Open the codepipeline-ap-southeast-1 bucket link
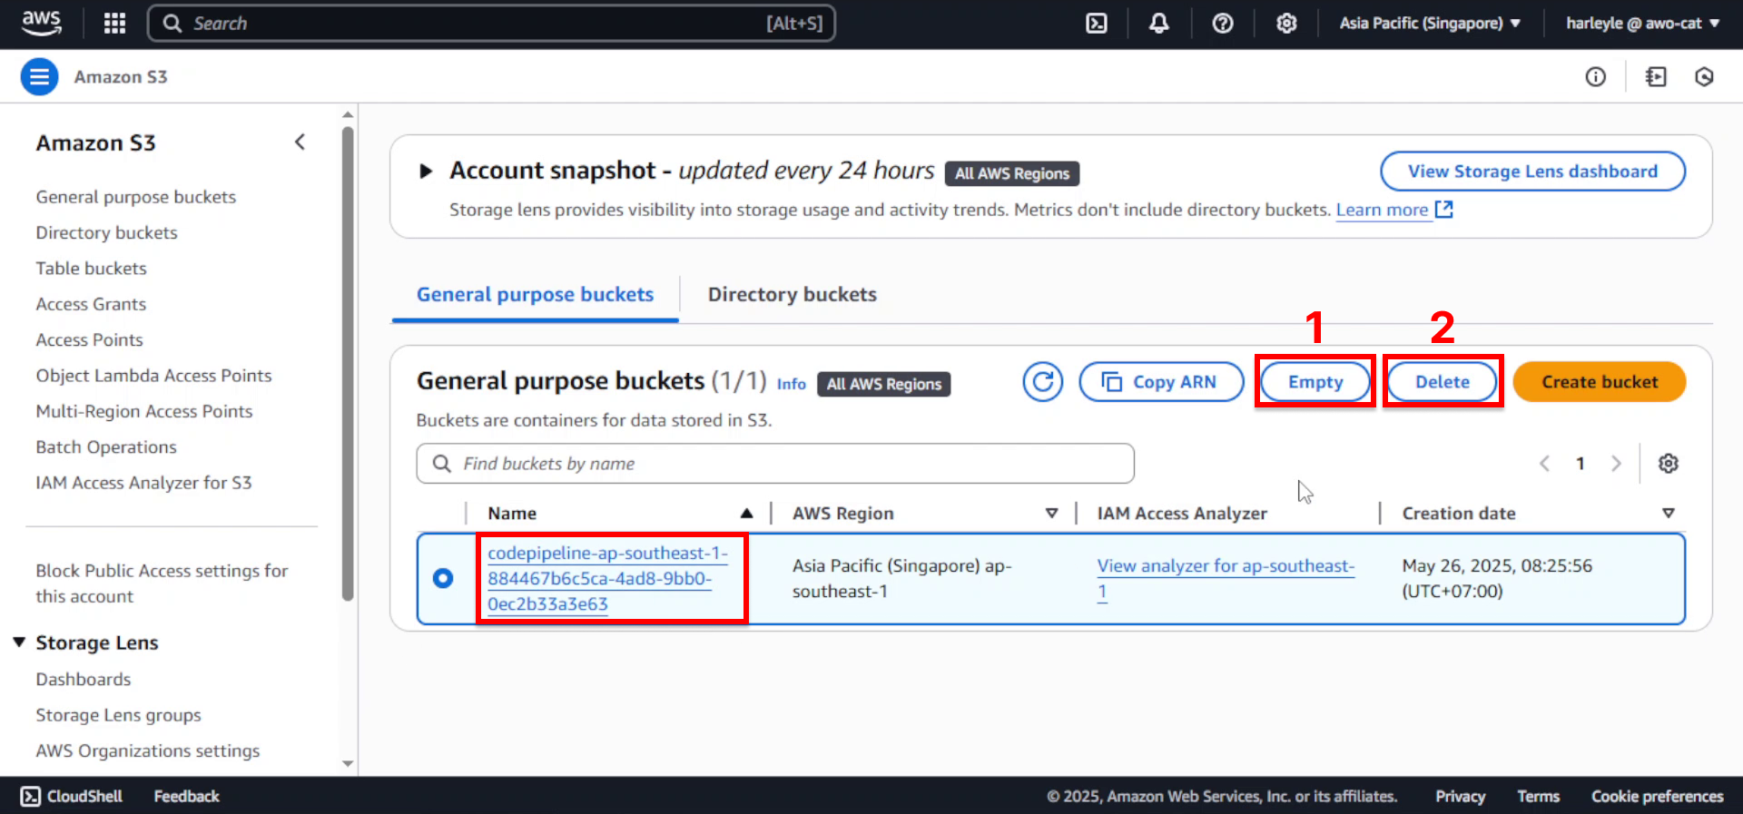Image resolution: width=1743 pixels, height=814 pixels. 608,579
